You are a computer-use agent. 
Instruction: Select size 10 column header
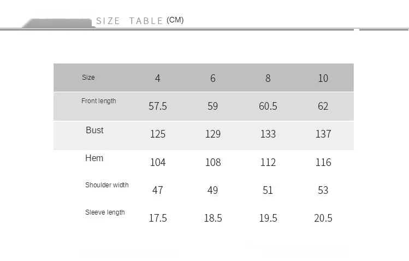click(x=323, y=78)
